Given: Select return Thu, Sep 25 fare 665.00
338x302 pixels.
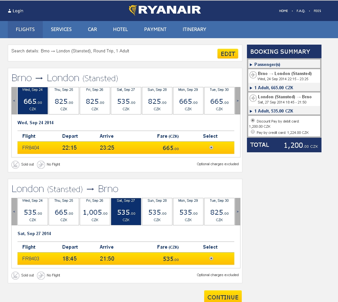Looking at the screenshot, I should pyautogui.click(x=64, y=212).
